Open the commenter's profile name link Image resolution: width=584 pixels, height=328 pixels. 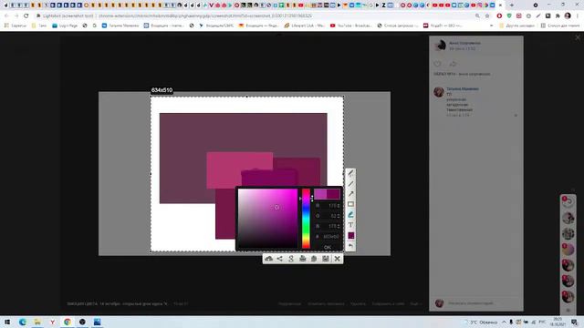pyautogui.click(x=463, y=89)
